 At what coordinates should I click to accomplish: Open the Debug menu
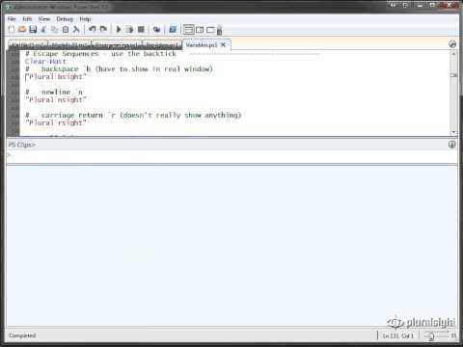click(x=65, y=19)
